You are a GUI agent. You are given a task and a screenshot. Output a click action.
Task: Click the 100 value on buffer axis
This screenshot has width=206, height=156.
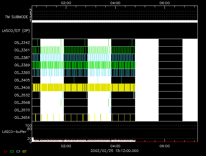coord(29,126)
